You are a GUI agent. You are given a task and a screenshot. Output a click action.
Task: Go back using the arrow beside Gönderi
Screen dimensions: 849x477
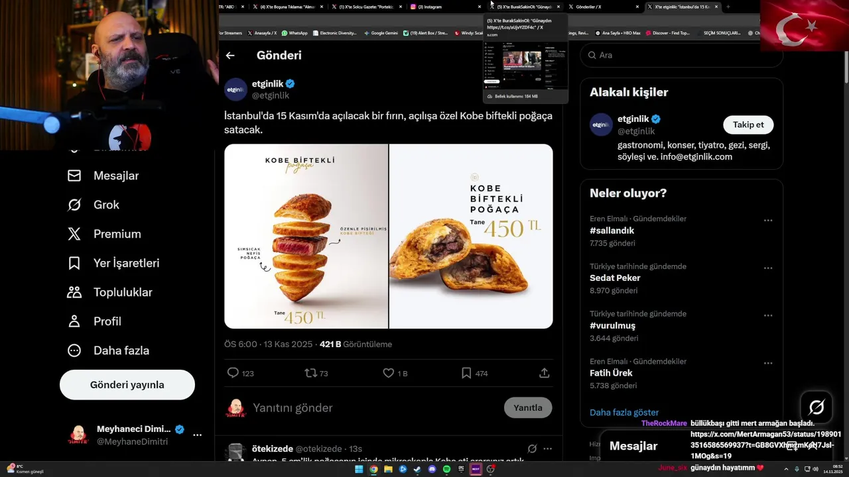point(230,56)
